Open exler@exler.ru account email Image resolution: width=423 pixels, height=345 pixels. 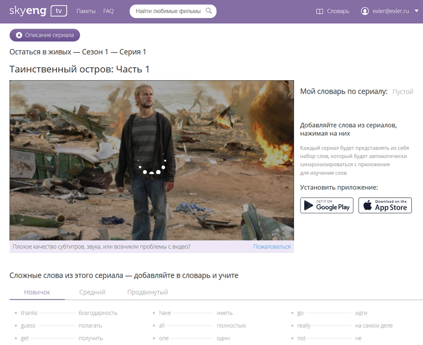coord(390,11)
